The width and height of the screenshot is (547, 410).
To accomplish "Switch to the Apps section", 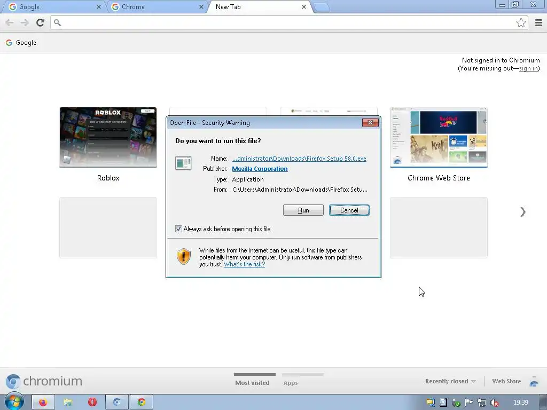I will point(290,382).
